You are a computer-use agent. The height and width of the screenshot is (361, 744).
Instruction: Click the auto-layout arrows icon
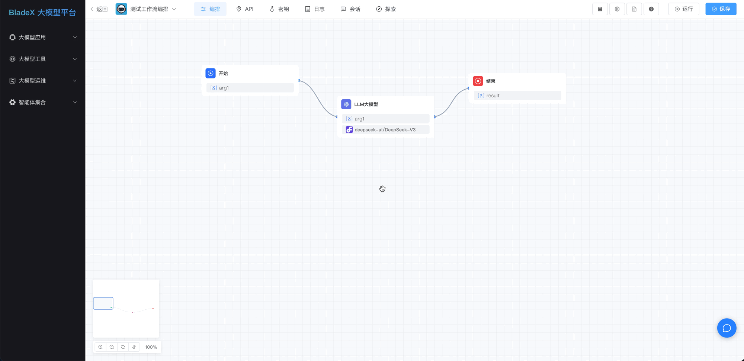[x=134, y=347]
